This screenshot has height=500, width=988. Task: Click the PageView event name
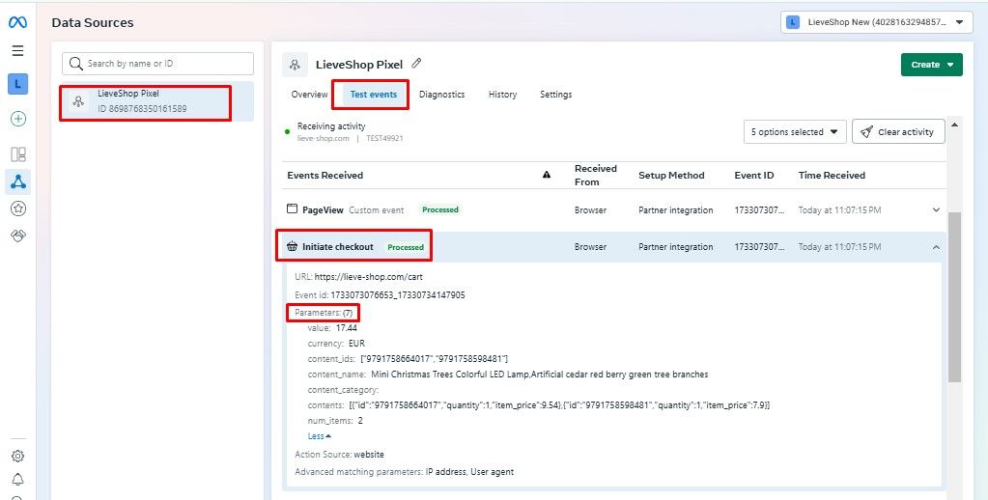(x=323, y=209)
